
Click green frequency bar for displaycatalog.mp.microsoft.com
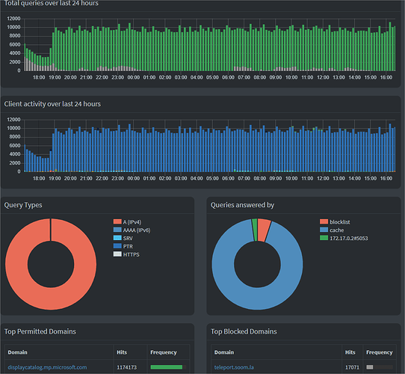[x=167, y=367]
